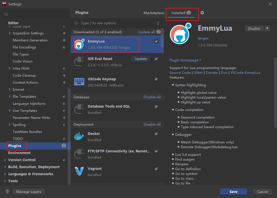
Task: Open the File Types settings page
Action: pyautogui.click(x=21, y=54)
